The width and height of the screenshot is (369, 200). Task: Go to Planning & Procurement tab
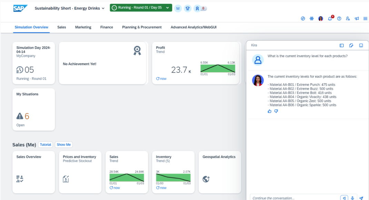click(x=142, y=27)
